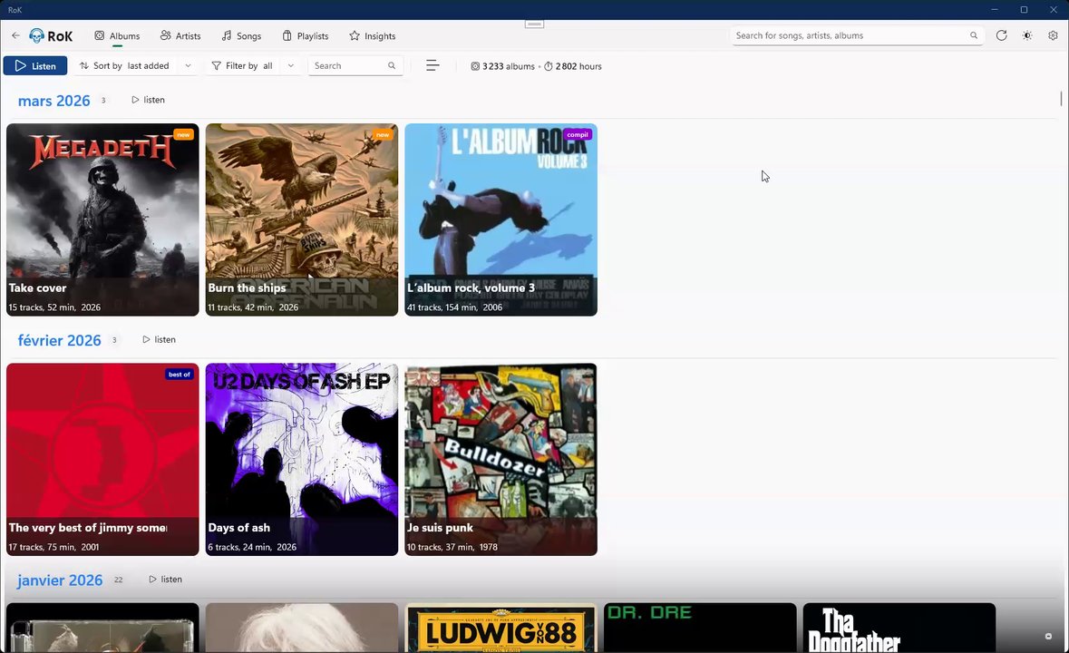Open the janvier 2026 group heading
Viewport: 1069px width, 653px height.
click(x=60, y=580)
